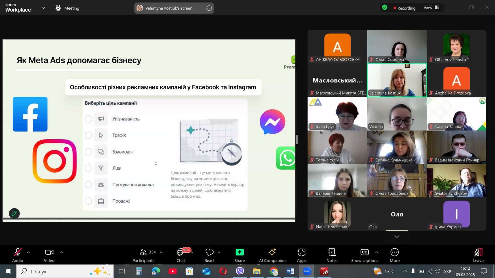Open Google Chrome from the taskbar
The width and height of the screenshot is (495, 278).
(273, 271)
